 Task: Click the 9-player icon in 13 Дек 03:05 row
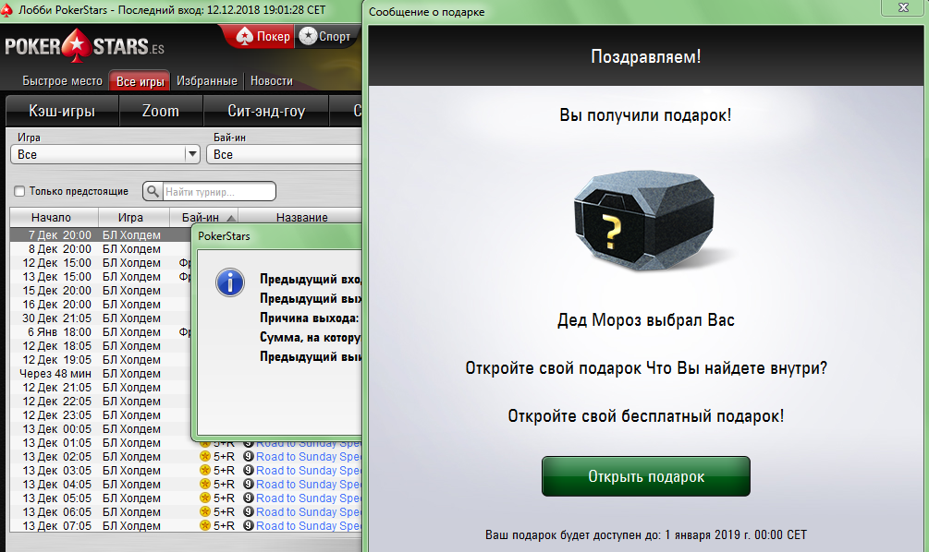(x=249, y=471)
